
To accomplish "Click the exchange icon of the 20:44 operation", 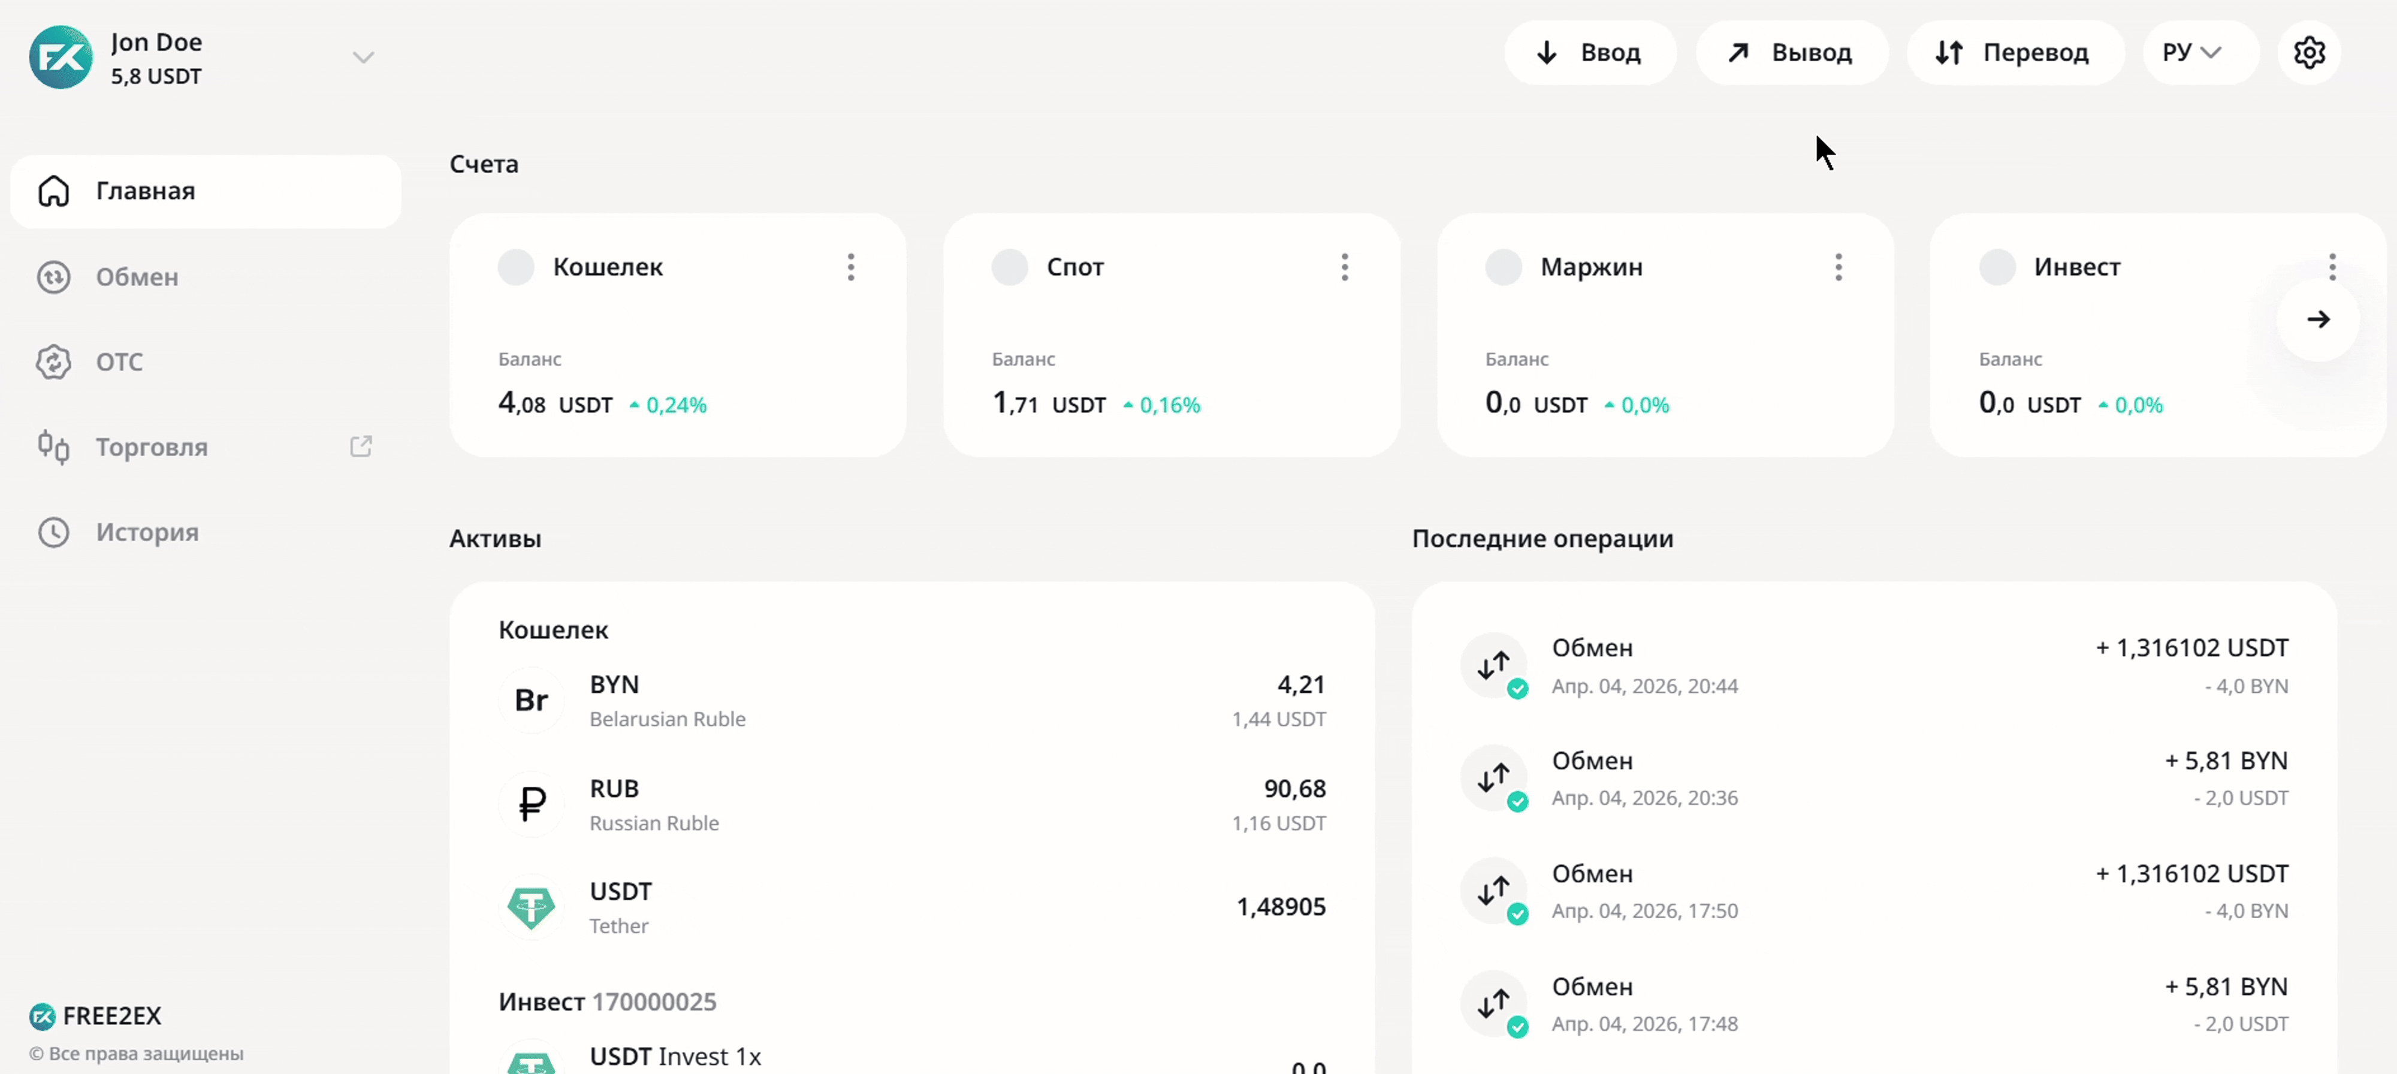I will [x=1493, y=665].
